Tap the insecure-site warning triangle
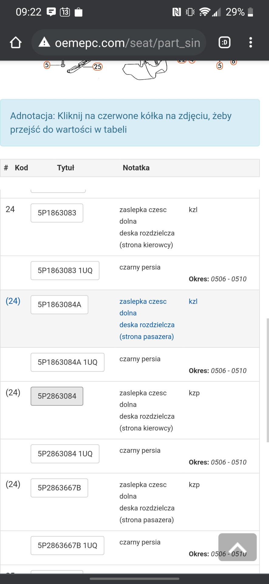Screen dimensions: 269x584 pyautogui.click(x=44, y=42)
